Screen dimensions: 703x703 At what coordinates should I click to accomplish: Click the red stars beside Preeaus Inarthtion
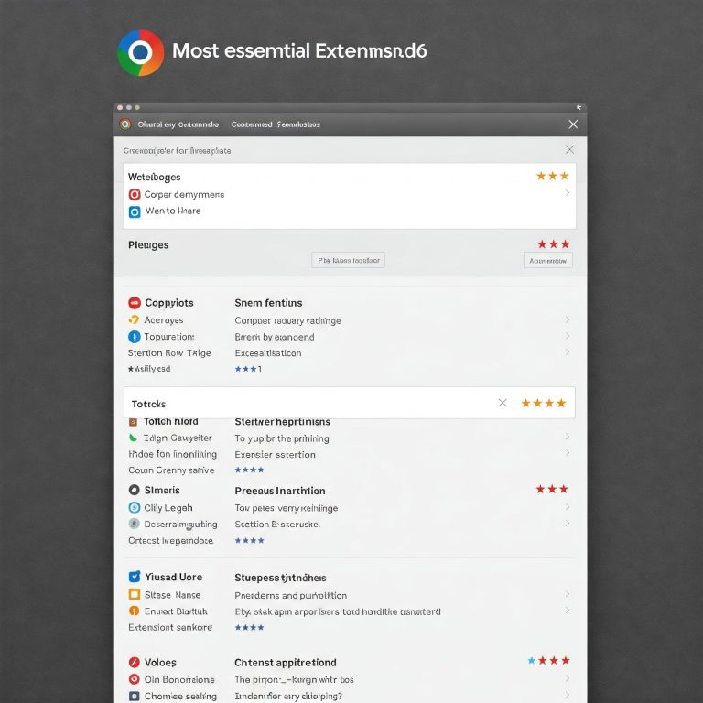(x=552, y=489)
